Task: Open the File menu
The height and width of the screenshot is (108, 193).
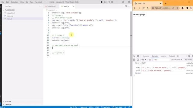Action: (x=3, y=2)
